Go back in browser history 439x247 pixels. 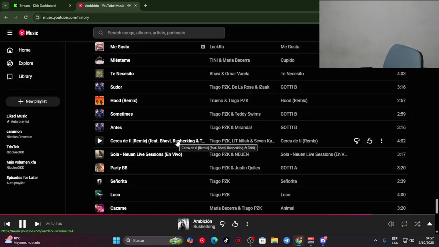(x=6, y=17)
